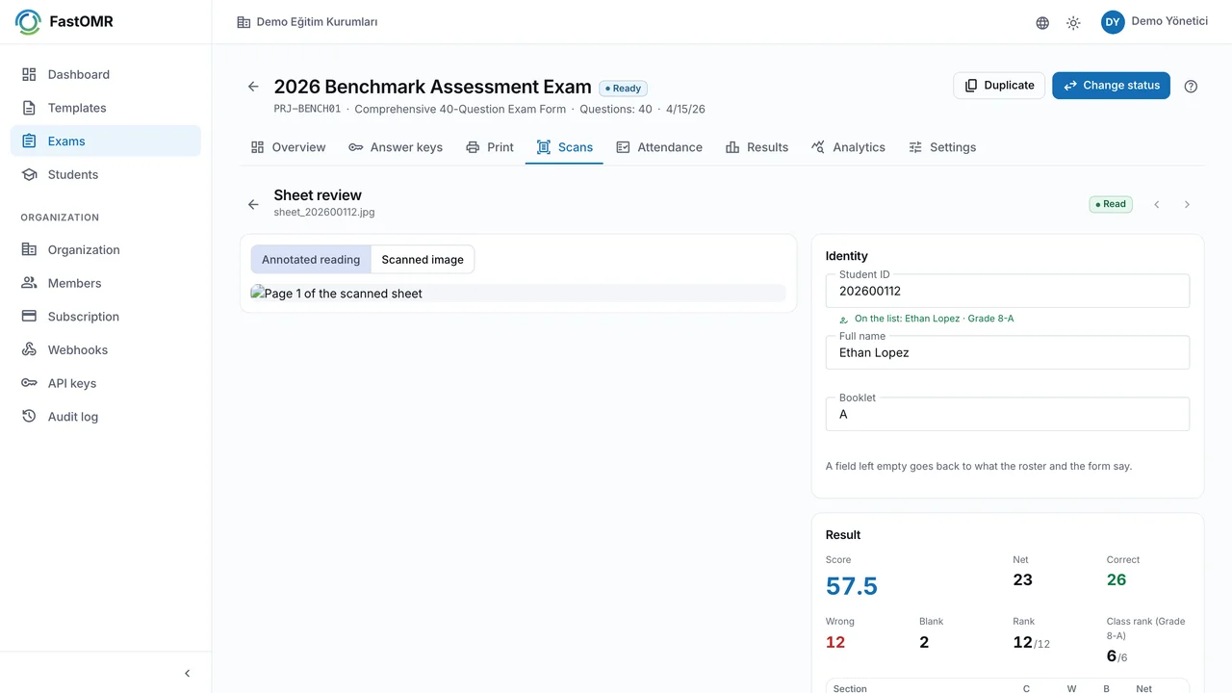1232x693 pixels.
Task: Switch to the Analytics tab
Action: coord(848,147)
